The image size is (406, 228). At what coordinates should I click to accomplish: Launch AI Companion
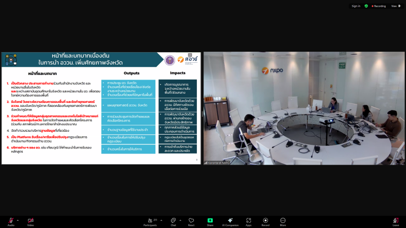coord(230,221)
